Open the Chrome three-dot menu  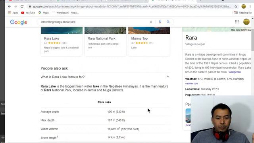pos(250,6)
